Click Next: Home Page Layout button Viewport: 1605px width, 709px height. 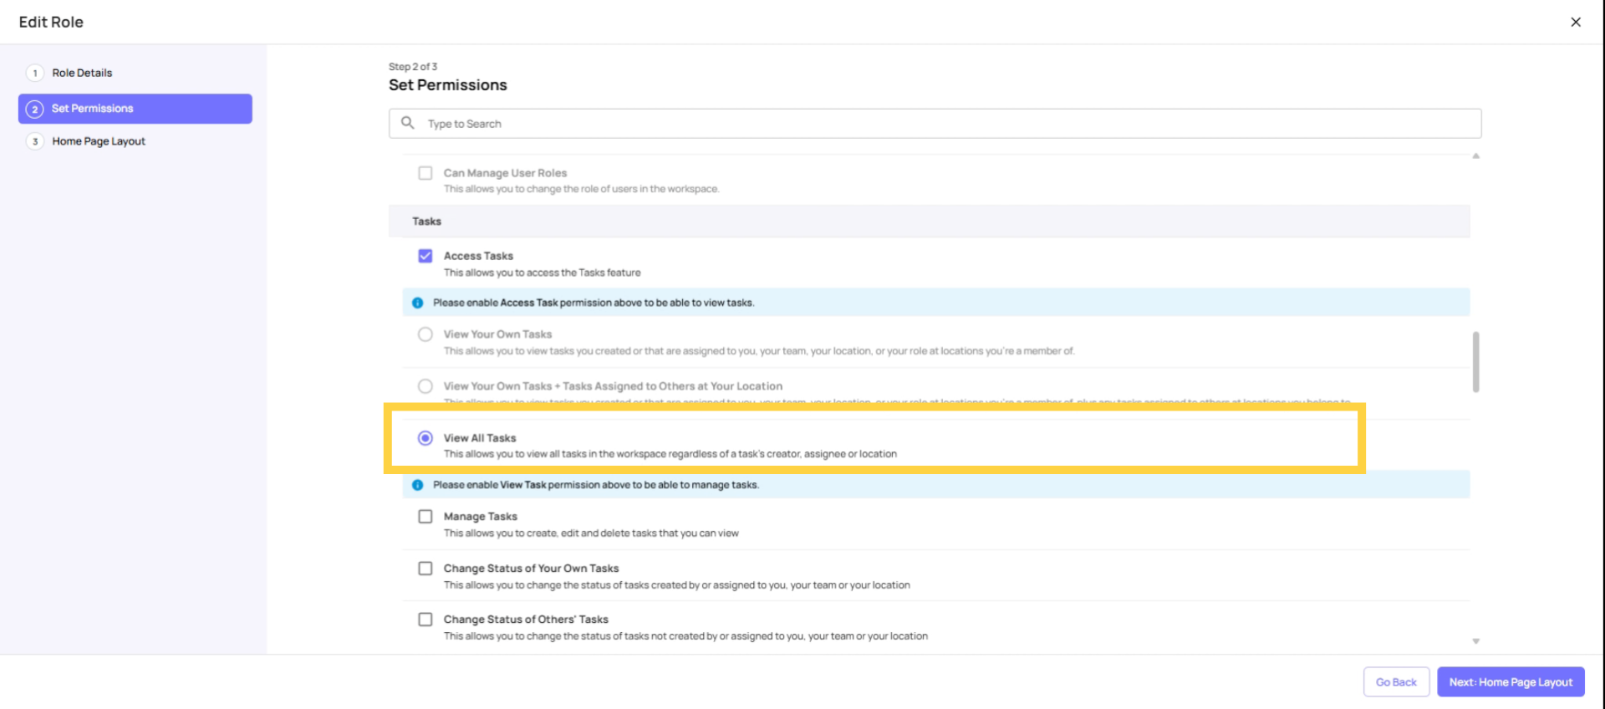(x=1511, y=682)
